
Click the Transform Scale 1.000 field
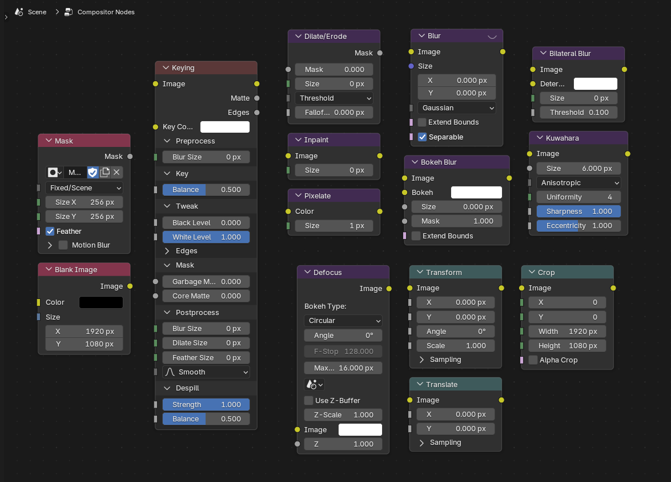(456, 346)
